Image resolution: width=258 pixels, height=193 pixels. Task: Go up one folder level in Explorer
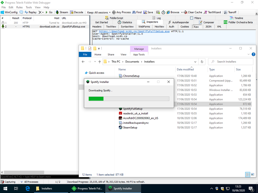point(100,62)
